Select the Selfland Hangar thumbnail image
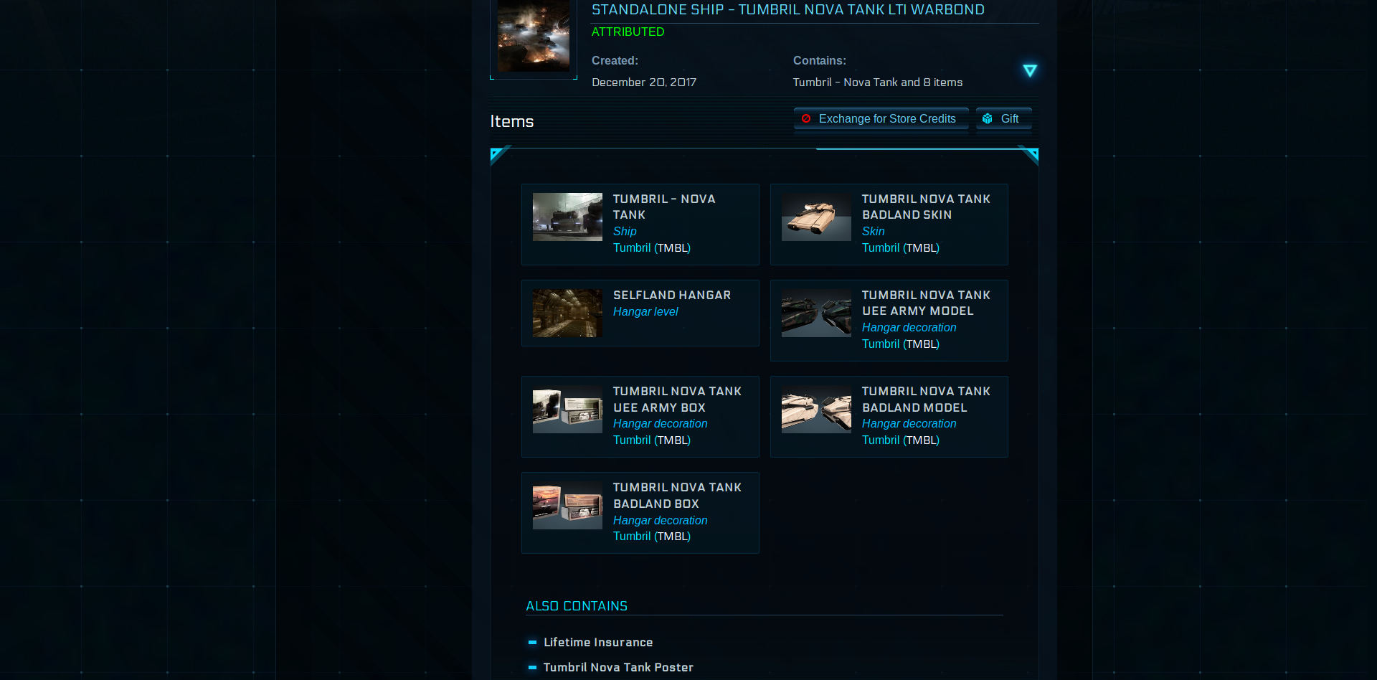 [x=567, y=313]
